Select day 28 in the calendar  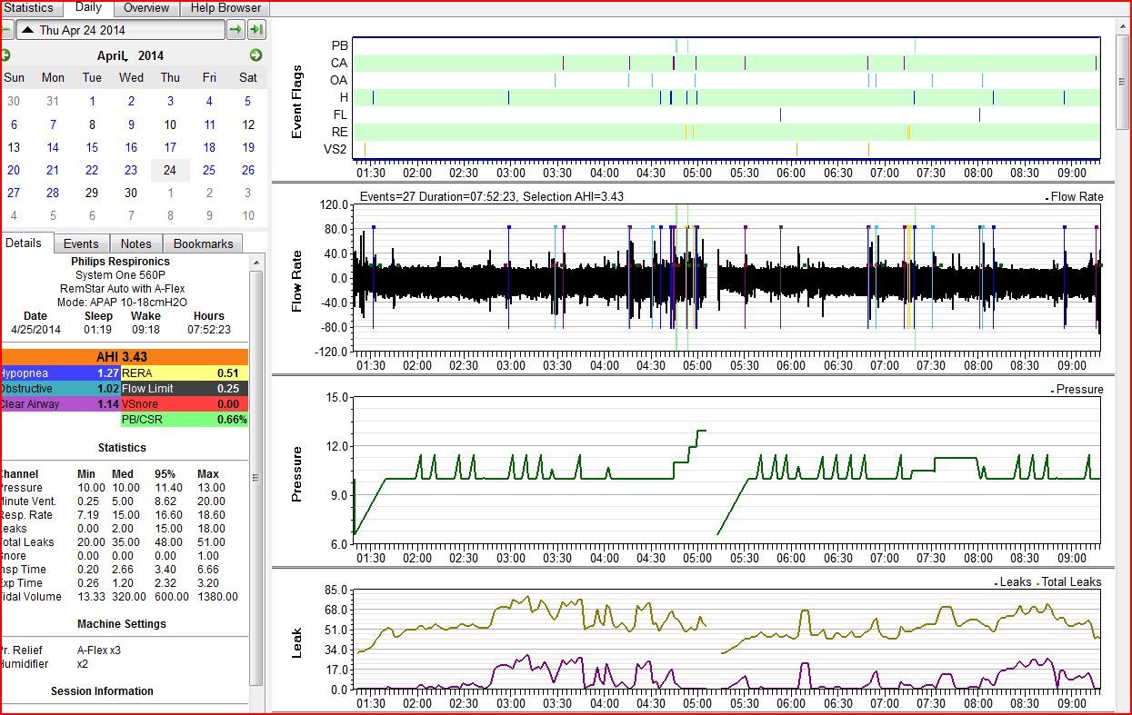53,193
